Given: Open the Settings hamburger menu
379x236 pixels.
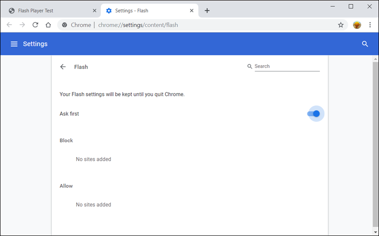Looking at the screenshot, I should [x=14, y=44].
